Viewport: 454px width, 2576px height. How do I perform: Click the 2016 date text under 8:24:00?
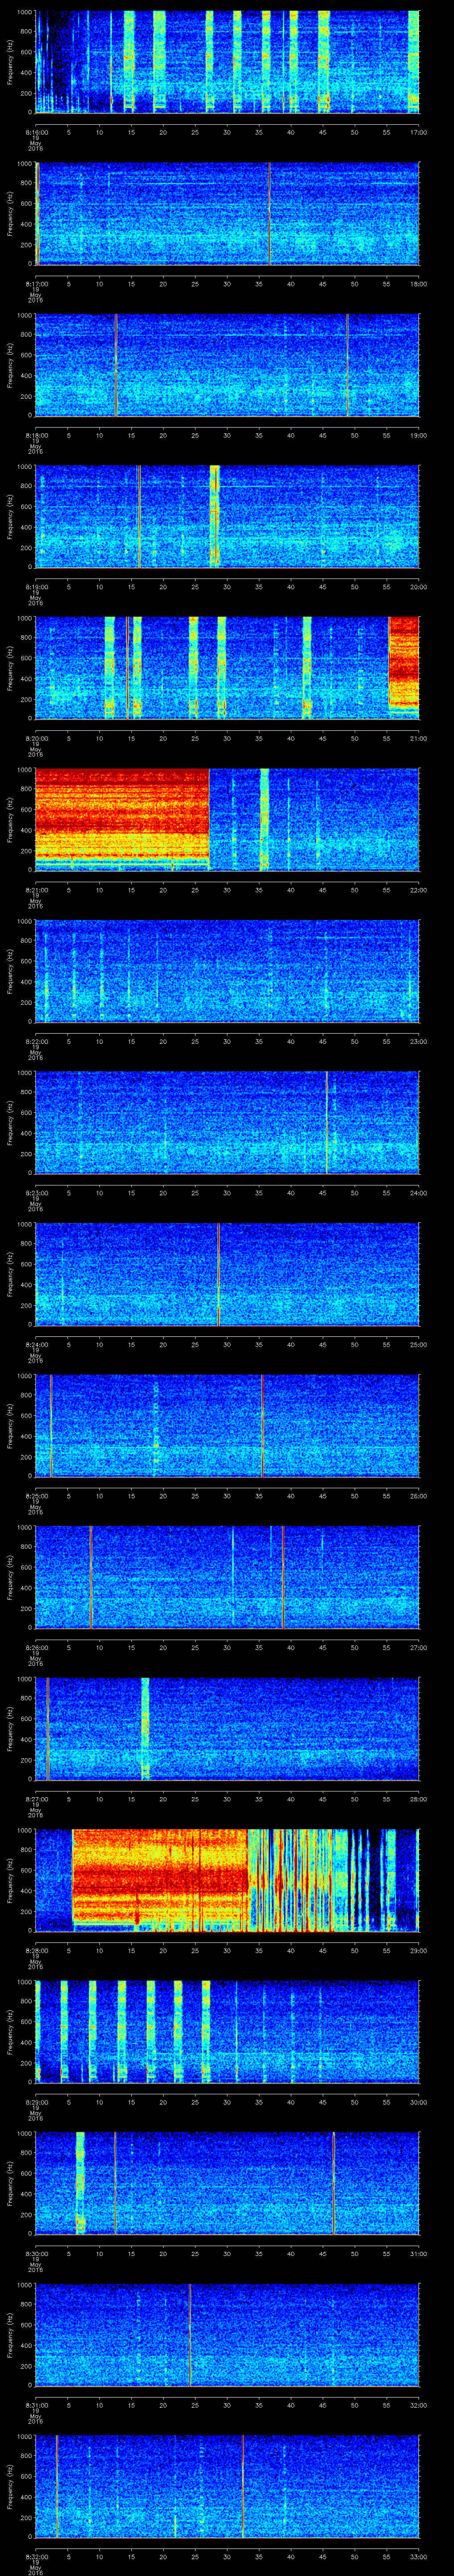(35, 1360)
